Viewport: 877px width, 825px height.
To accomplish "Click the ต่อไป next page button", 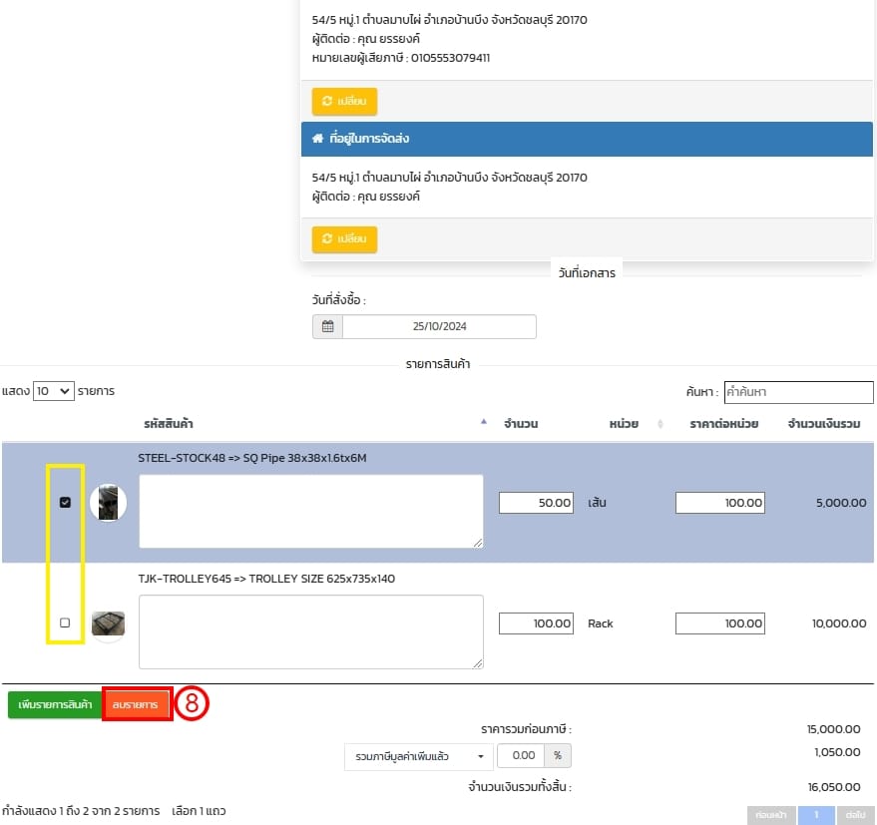I will click(x=855, y=815).
